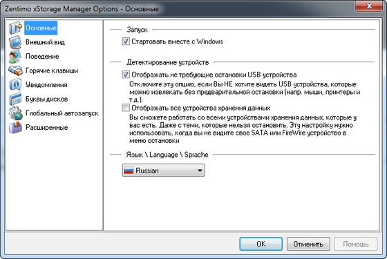Switch to the Поведение section
The image size is (387, 259).
coord(42,57)
